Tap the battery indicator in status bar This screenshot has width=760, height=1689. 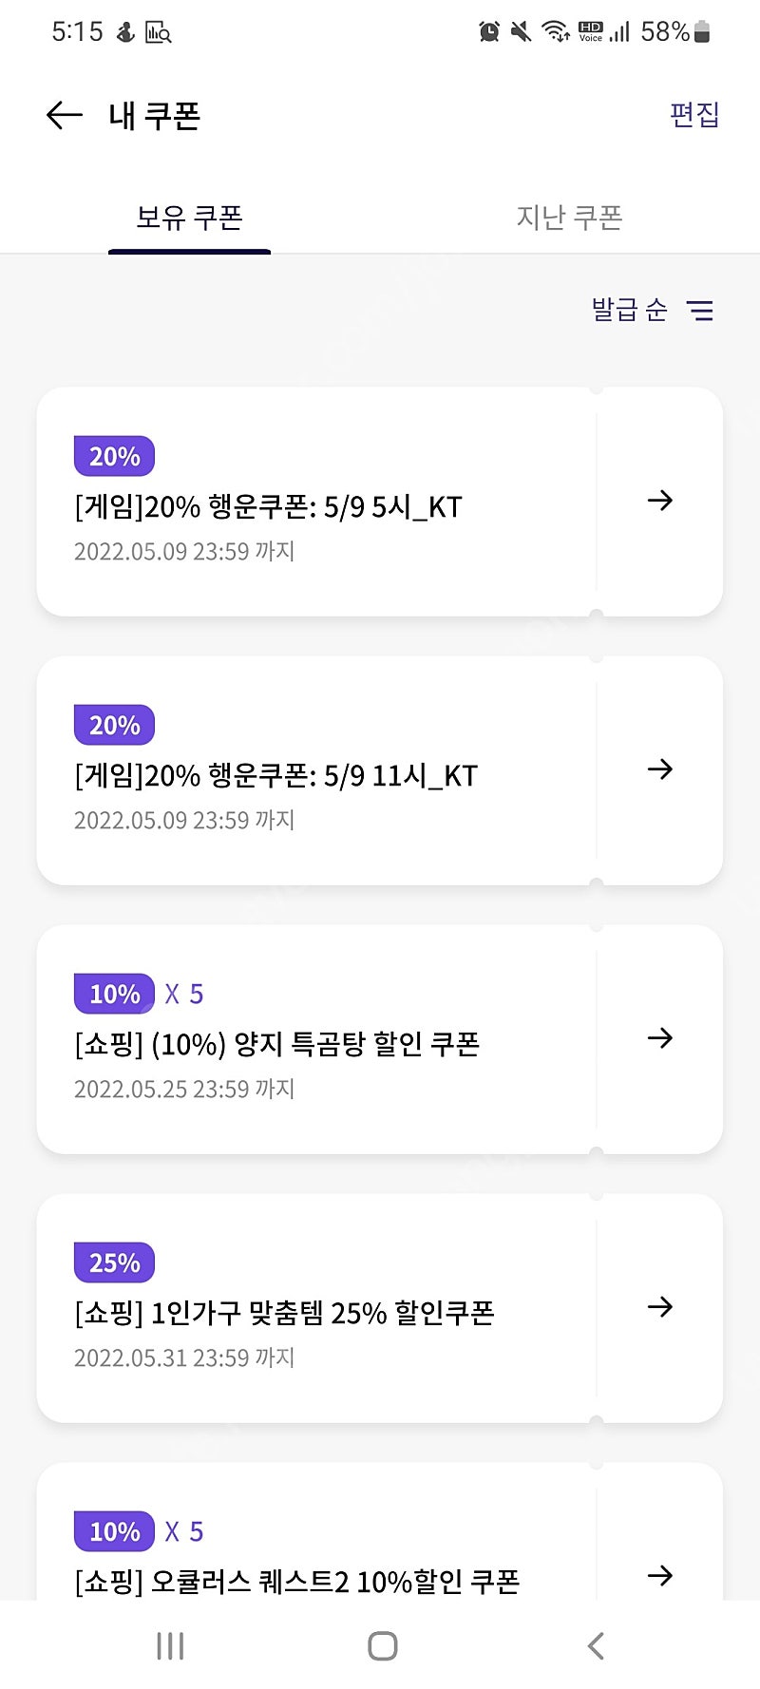[702, 32]
